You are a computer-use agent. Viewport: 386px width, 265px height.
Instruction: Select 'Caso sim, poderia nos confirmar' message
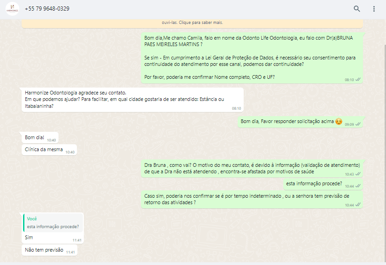point(252,200)
